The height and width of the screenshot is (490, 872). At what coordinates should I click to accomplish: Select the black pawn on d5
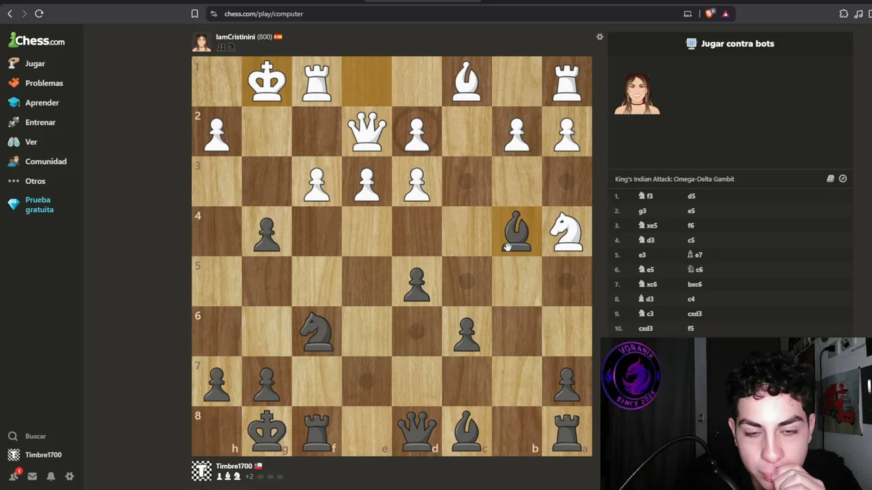point(417,282)
